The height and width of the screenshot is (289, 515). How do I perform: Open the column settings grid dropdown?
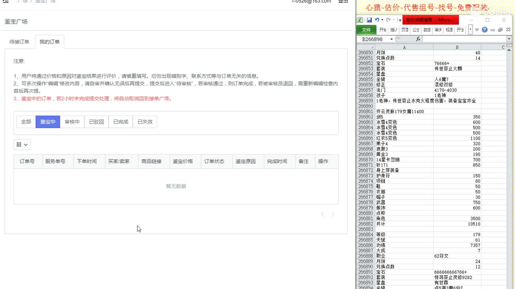(22, 144)
